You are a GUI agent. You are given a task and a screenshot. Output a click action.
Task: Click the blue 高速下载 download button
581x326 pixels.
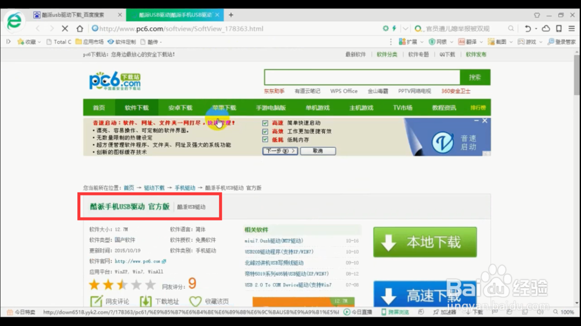point(425,294)
